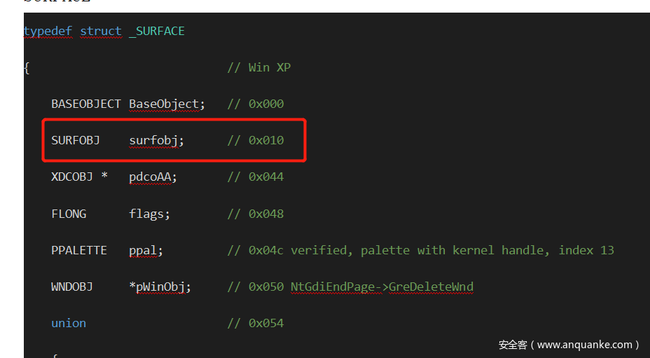
Task: Select the flags member name
Action: pyautogui.click(x=148, y=214)
